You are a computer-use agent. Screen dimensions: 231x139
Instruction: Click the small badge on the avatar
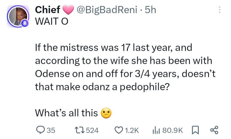pos(26,23)
